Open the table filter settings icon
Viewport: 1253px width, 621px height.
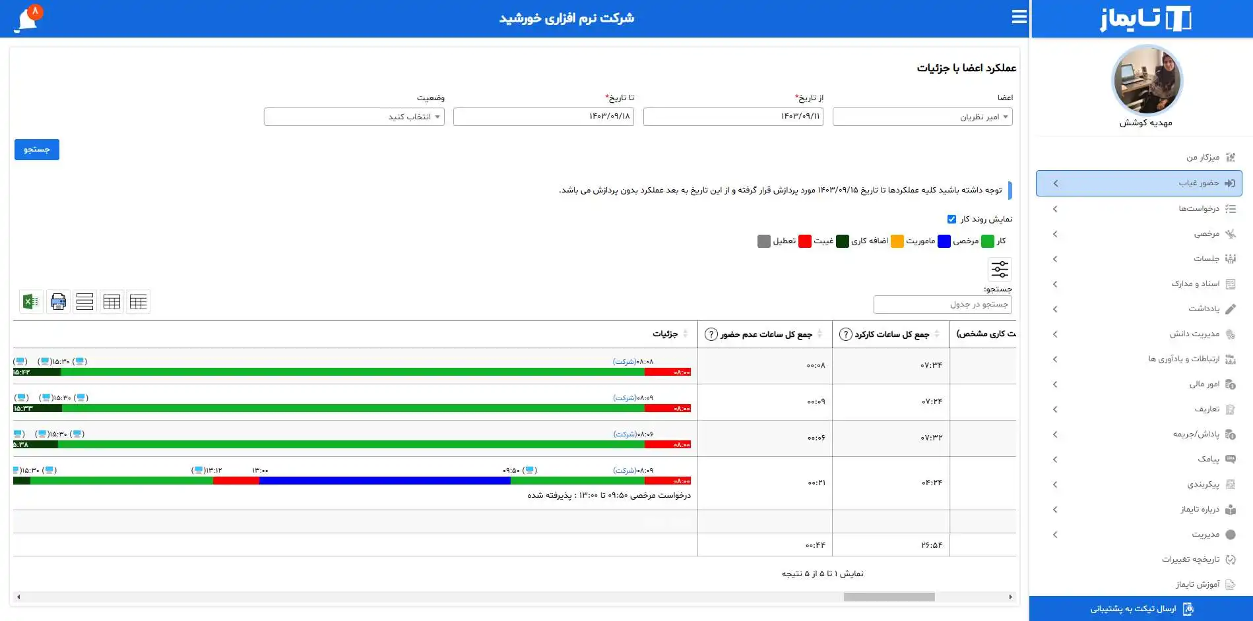[x=999, y=269]
